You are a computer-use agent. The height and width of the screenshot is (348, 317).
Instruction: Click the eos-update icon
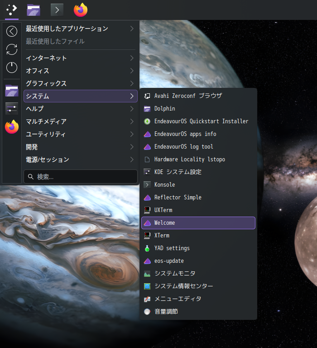click(x=147, y=261)
